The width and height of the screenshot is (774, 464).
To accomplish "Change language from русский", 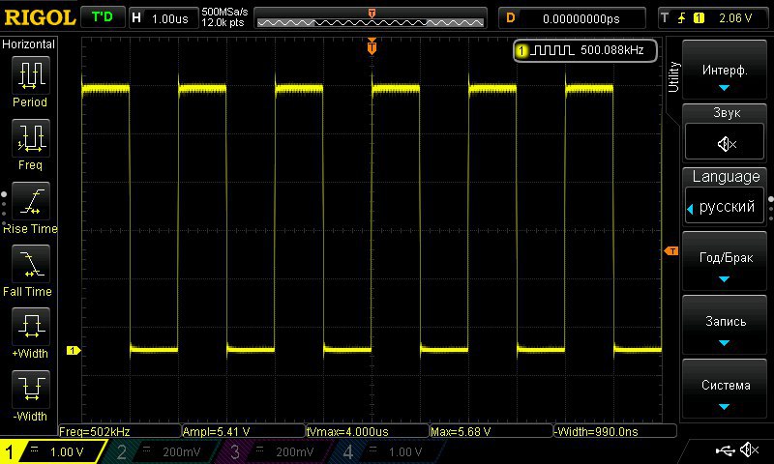I will 725,207.
